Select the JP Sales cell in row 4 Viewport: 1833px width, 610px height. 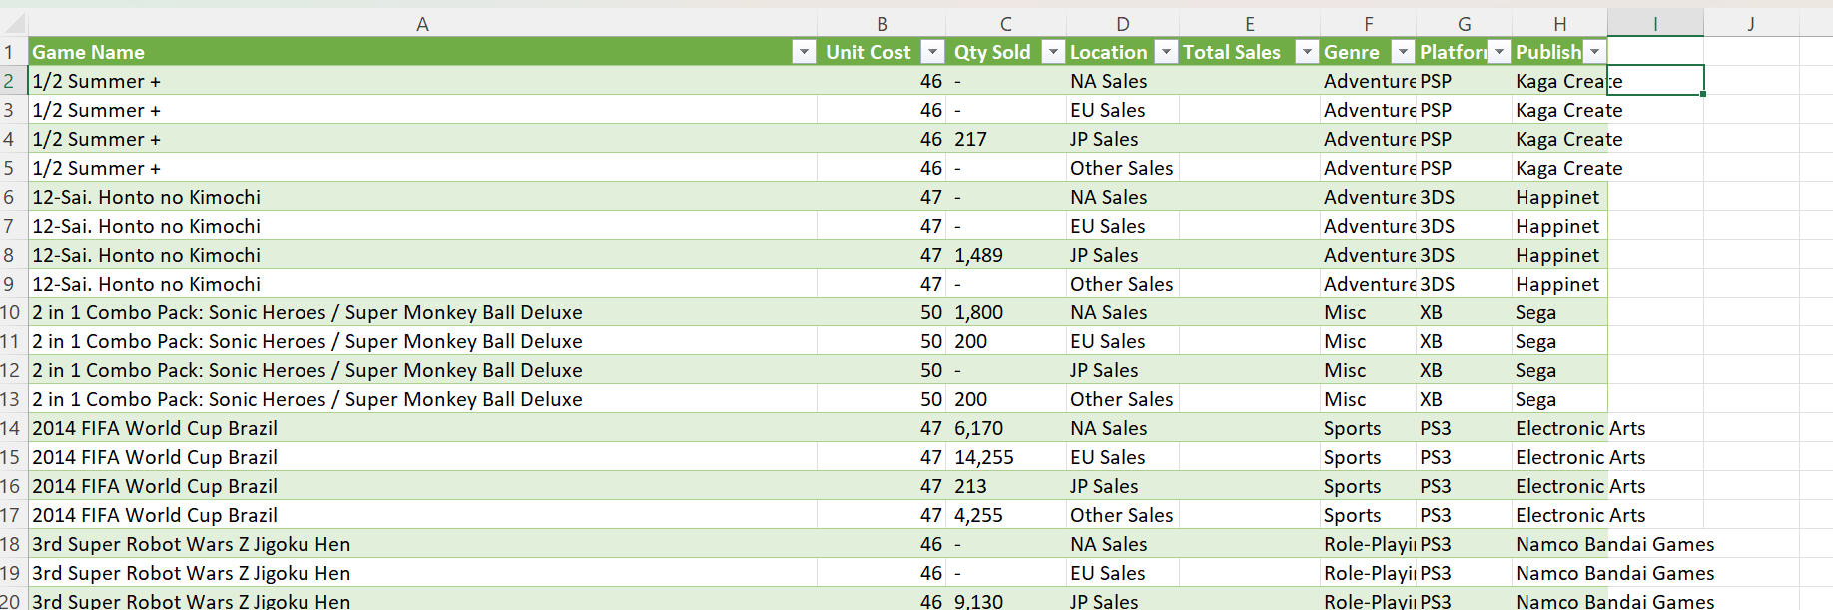click(1104, 139)
